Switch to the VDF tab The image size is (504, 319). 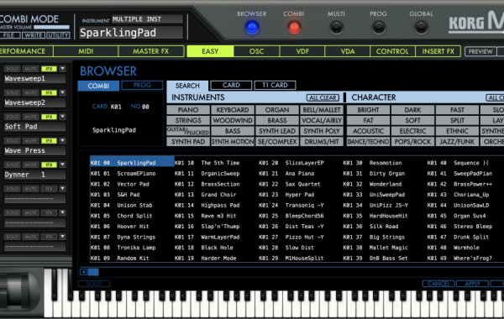(302, 51)
